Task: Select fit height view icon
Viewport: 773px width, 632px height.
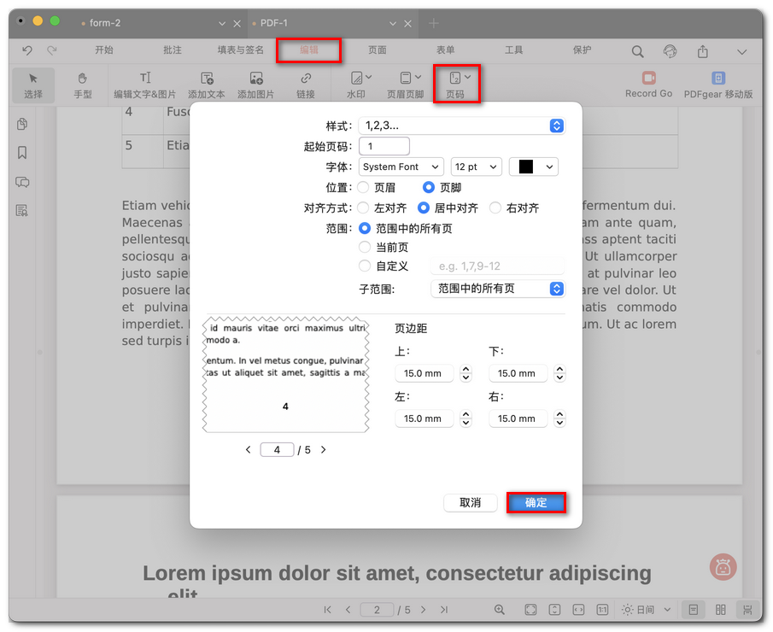Action: click(554, 610)
